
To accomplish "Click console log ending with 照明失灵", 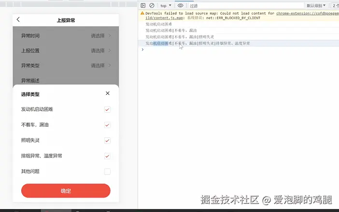I will (x=180, y=37).
